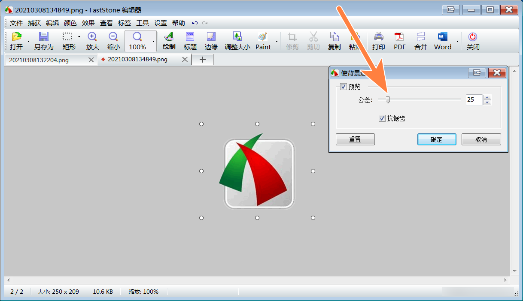This screenshot has height=301, width=523.
Task: Toggle the 预览 (Preview) checkbox
Action: coord(343,87)
